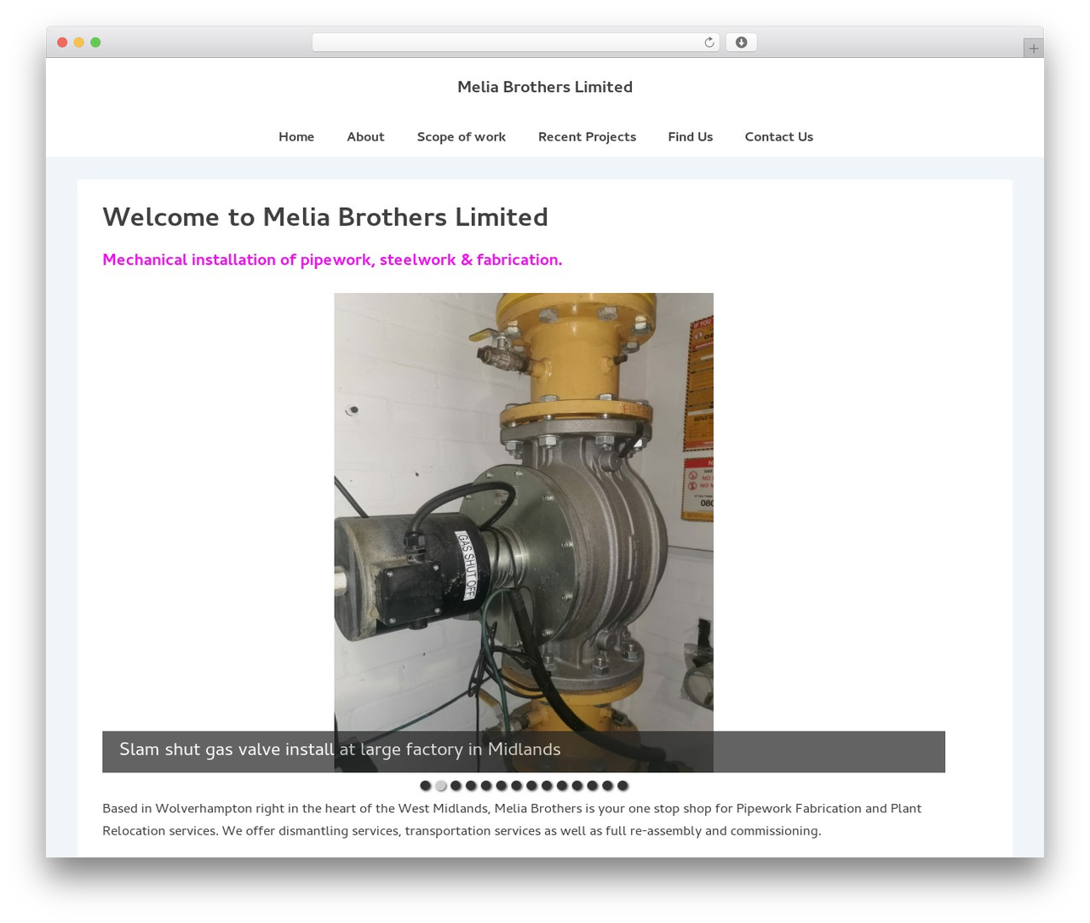Select the third slideshow pager dot
The image size is (1090, 923).
coord(456,786)
